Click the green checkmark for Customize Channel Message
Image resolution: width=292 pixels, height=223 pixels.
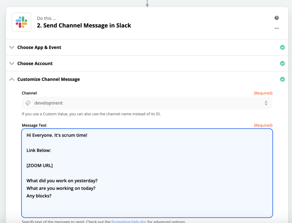tap(282, 79)
